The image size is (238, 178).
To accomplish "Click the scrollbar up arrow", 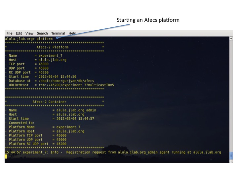I will [x=231, y=39].
